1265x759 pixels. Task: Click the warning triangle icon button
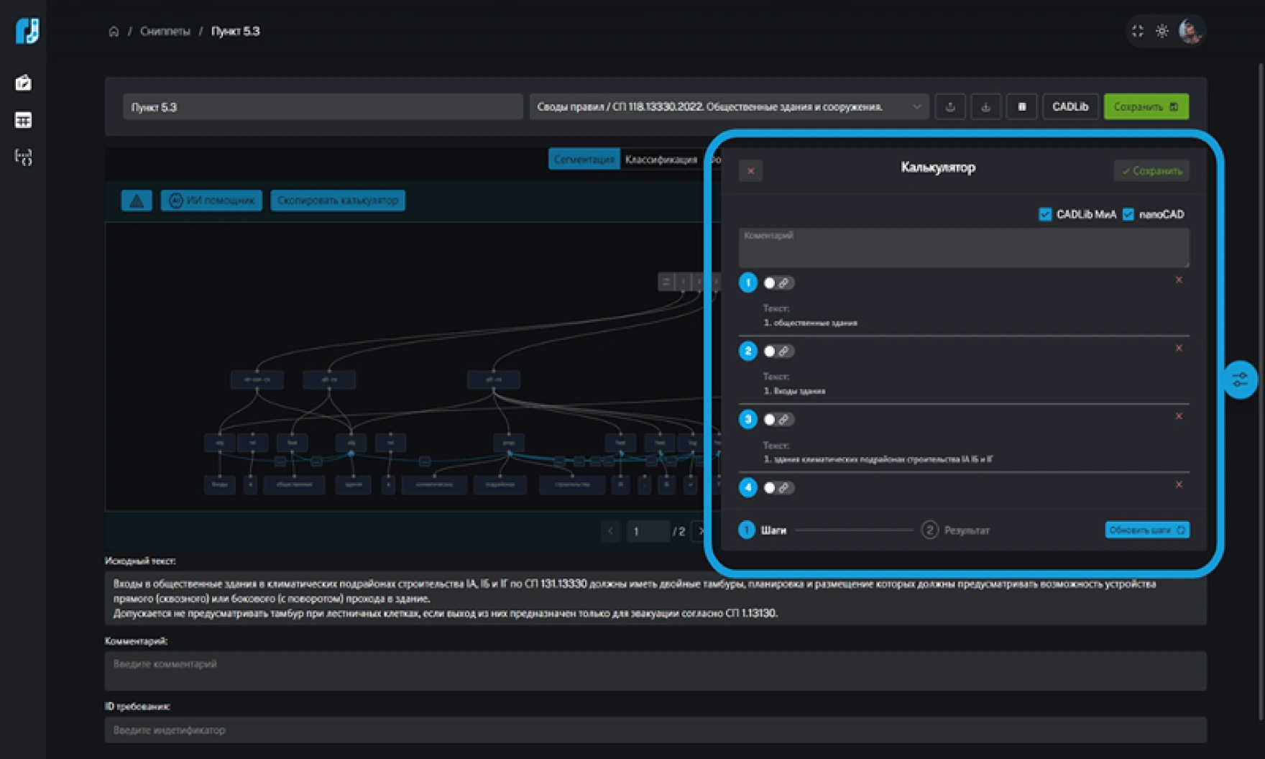pos(136,201)
